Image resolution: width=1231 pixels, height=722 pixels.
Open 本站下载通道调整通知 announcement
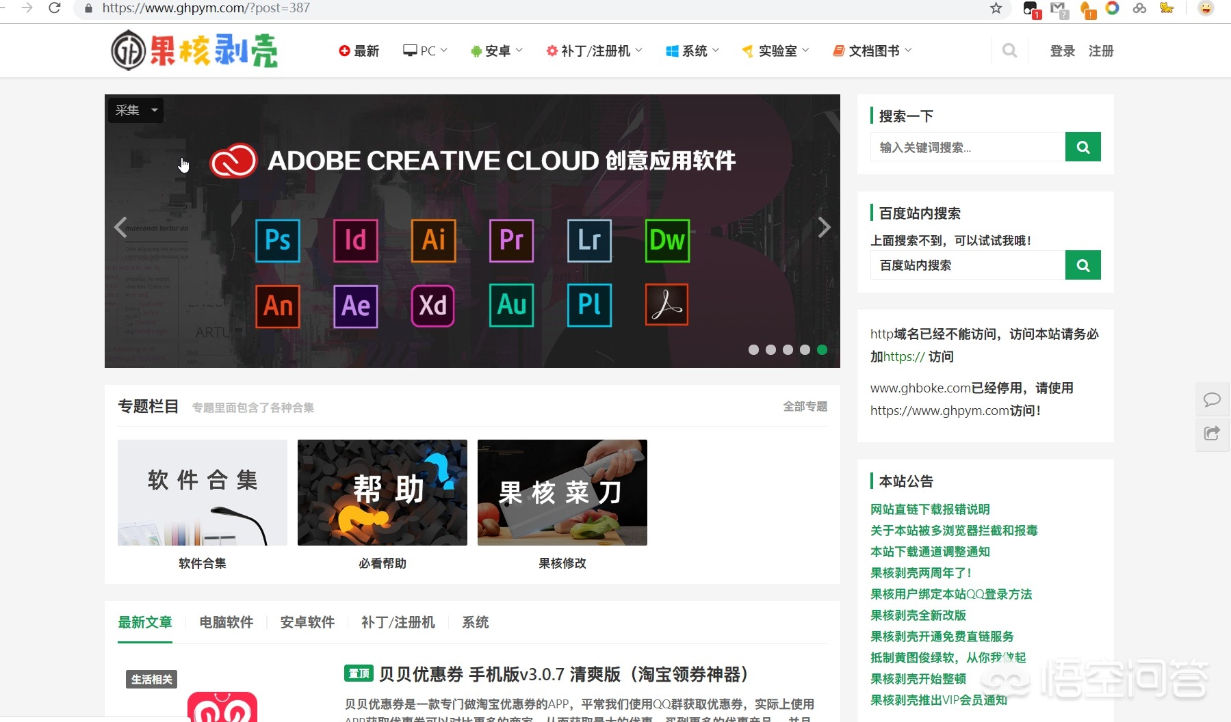point(930,552)
